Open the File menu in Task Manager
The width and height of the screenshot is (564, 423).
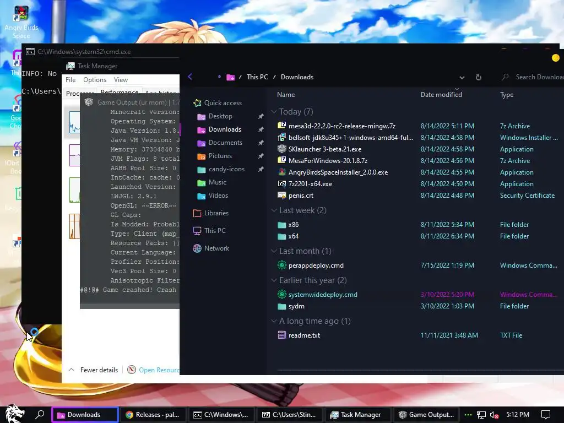70,80
